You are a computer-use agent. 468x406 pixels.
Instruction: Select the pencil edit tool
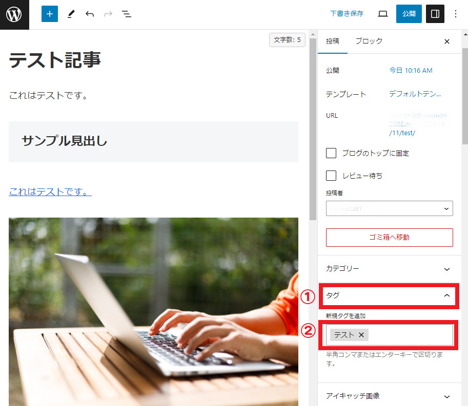pyautogui.click(x=71, y=14)
